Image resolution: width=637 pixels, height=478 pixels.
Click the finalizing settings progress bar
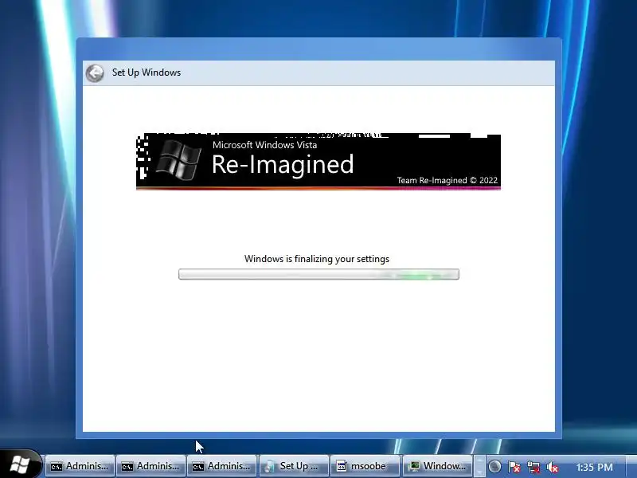[319, 274]
